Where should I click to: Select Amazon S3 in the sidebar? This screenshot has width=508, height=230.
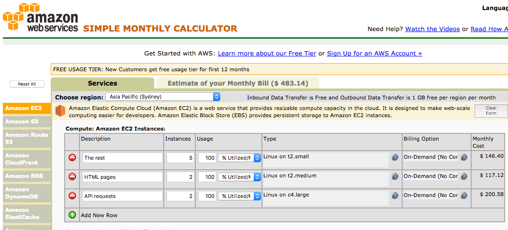[x=27, y=121]
